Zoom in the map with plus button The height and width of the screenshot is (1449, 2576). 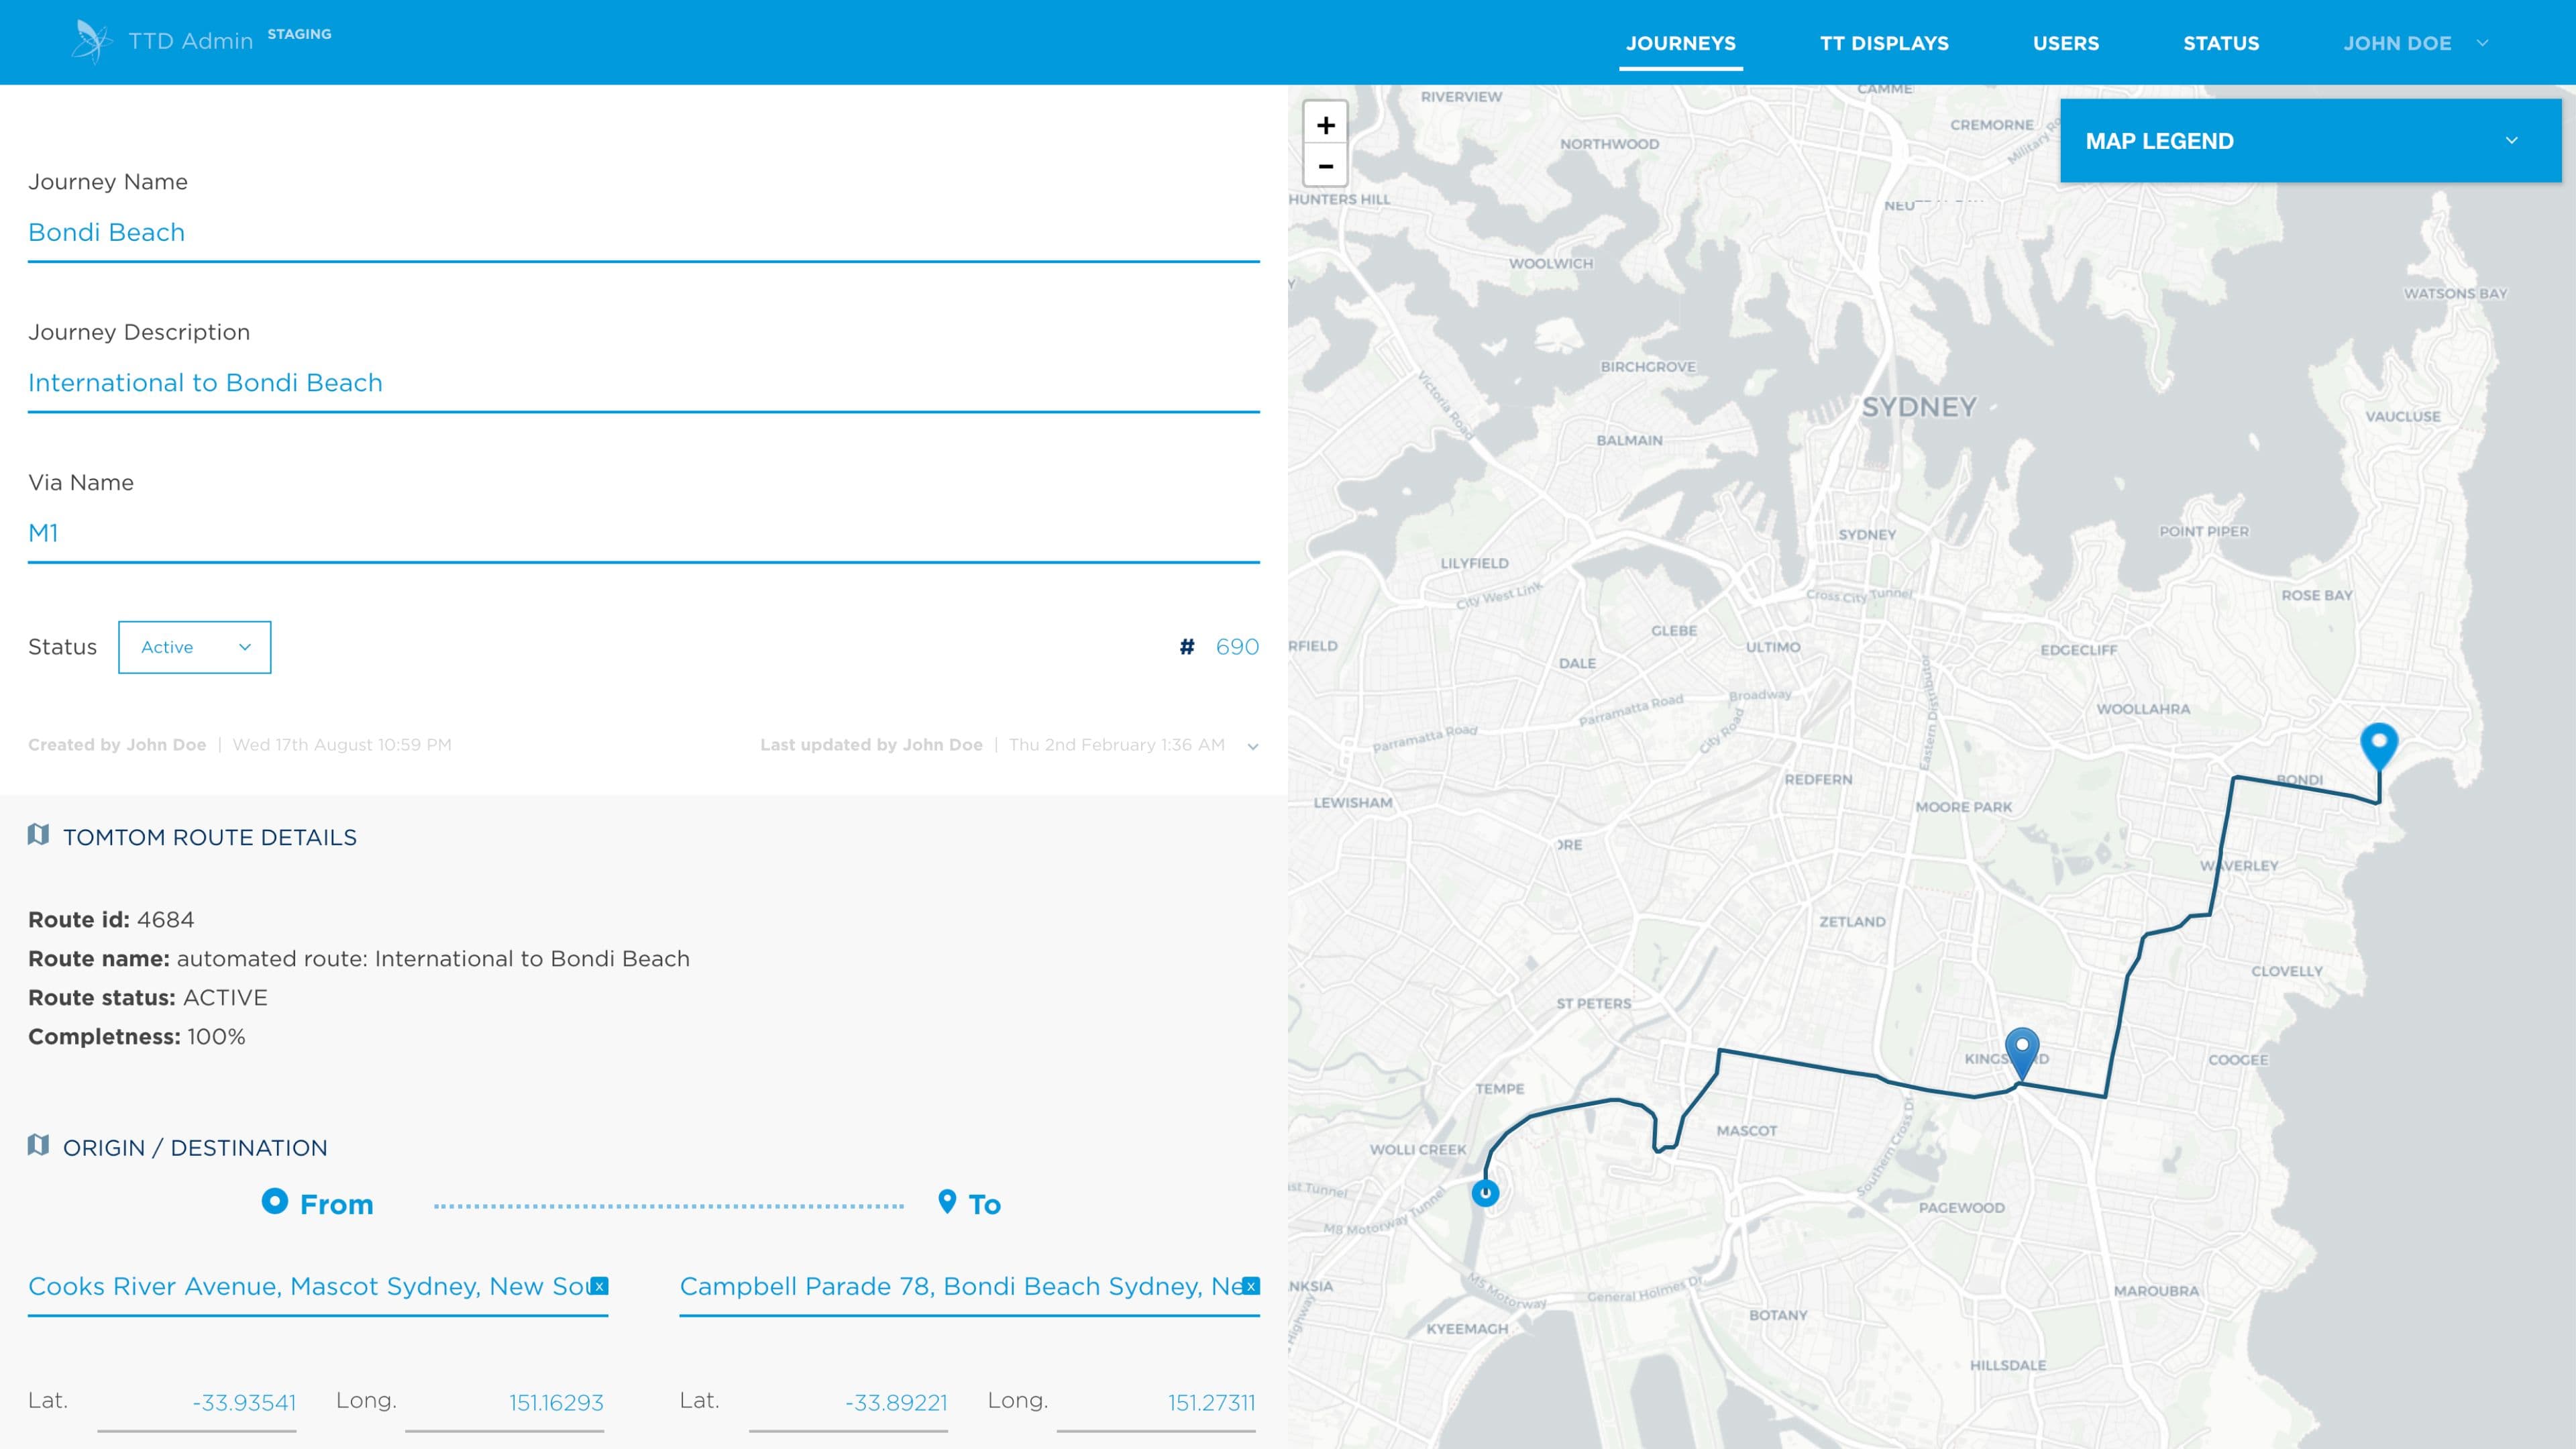1326,125
